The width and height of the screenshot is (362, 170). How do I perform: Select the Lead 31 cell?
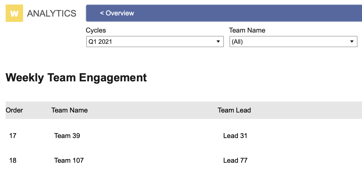click(235, 136)
